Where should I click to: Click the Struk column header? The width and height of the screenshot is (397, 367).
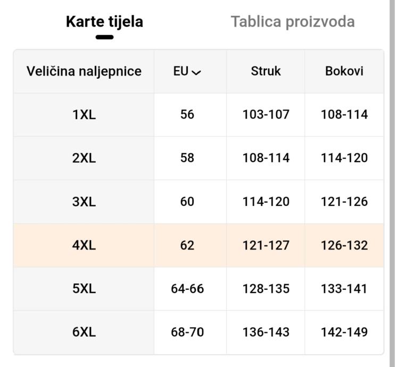(x=266, y=71)
